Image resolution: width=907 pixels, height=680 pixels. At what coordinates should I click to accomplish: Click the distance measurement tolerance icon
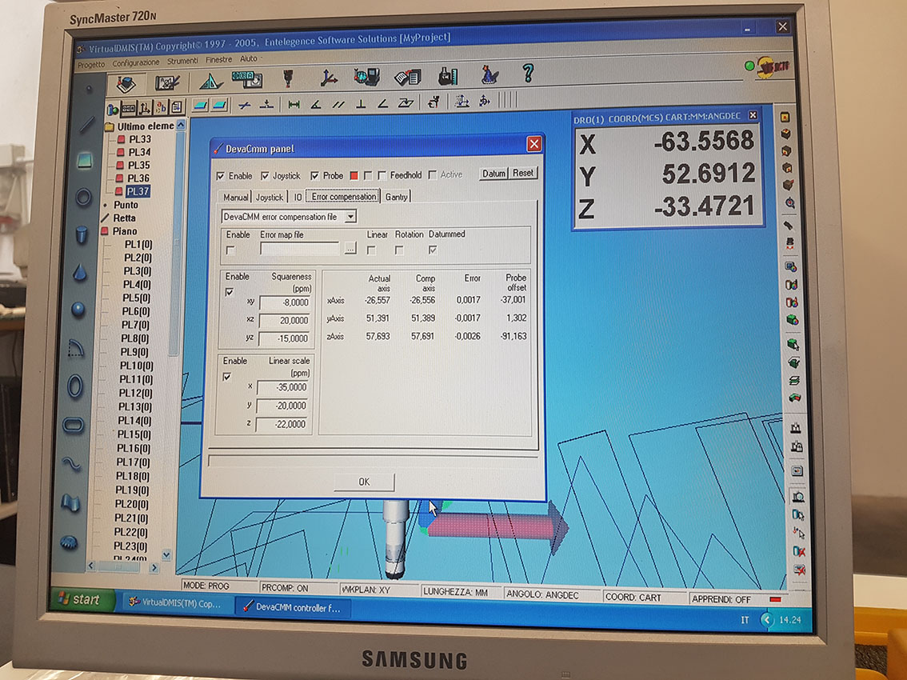294,104
